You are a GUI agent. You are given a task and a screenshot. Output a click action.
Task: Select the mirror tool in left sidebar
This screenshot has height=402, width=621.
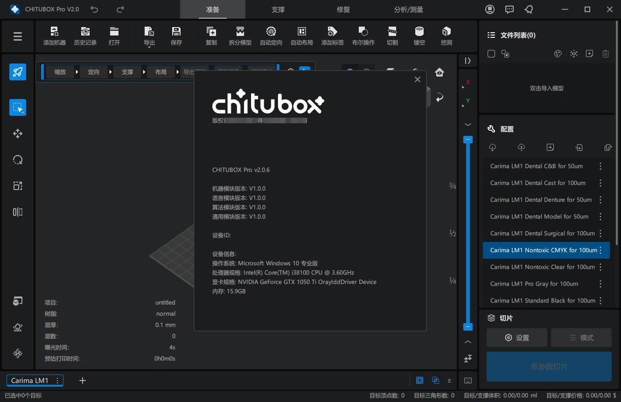[x=18, y=212]
